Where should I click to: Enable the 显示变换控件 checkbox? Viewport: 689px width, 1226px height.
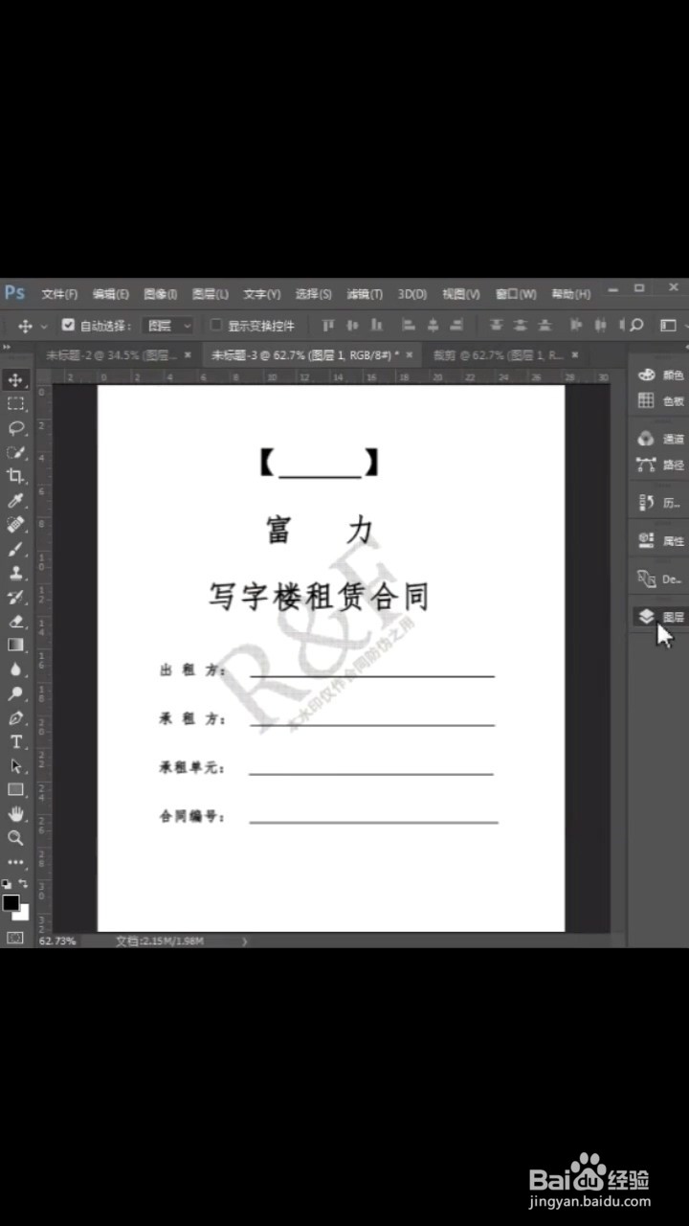(x=216, y=325)
